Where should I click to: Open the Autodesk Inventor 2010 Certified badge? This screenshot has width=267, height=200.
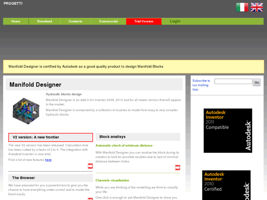click(x=226, y=185)
